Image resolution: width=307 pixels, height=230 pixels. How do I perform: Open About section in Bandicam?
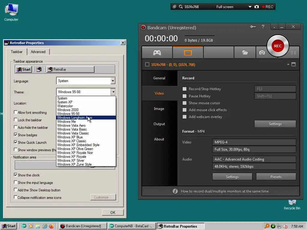159,139
